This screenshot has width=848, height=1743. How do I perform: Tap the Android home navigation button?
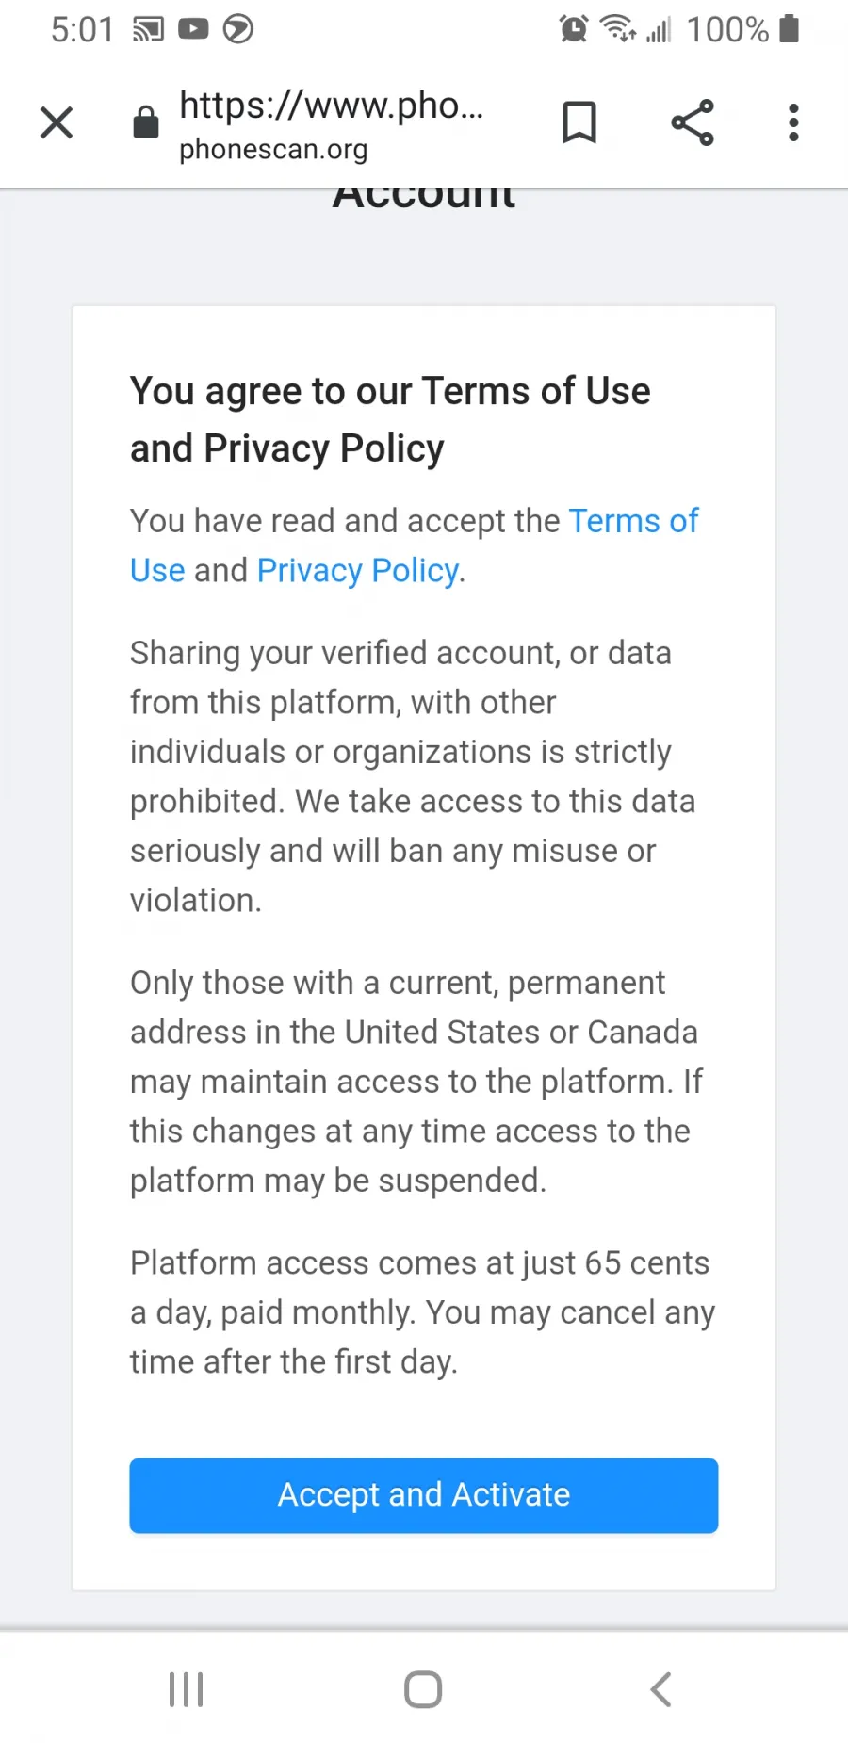point(423,1689)
